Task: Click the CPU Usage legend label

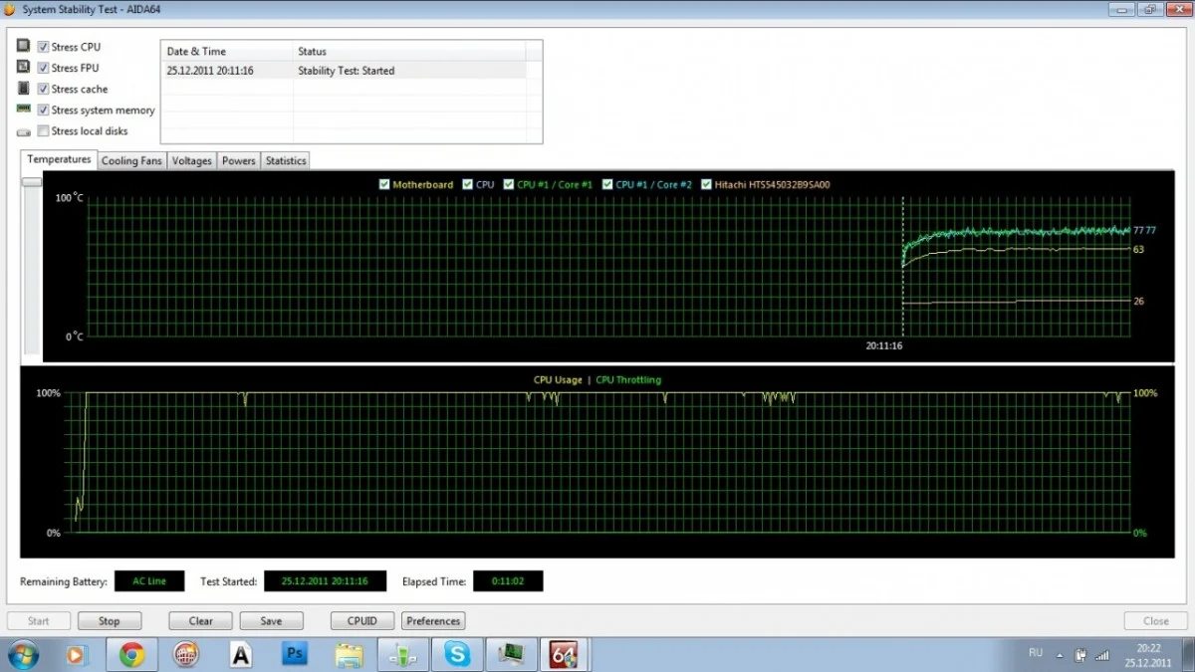Action: (x=558, y=379)
